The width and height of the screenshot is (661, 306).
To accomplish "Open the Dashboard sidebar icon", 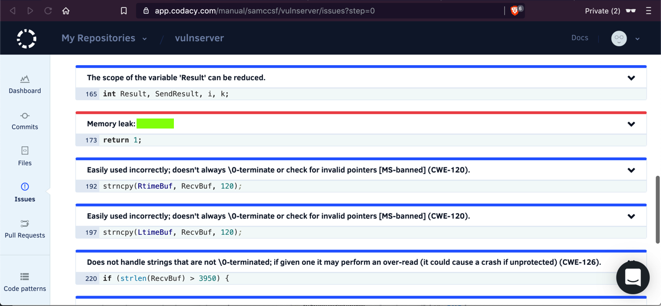I will pyautogui.click(x=25, y=78).
